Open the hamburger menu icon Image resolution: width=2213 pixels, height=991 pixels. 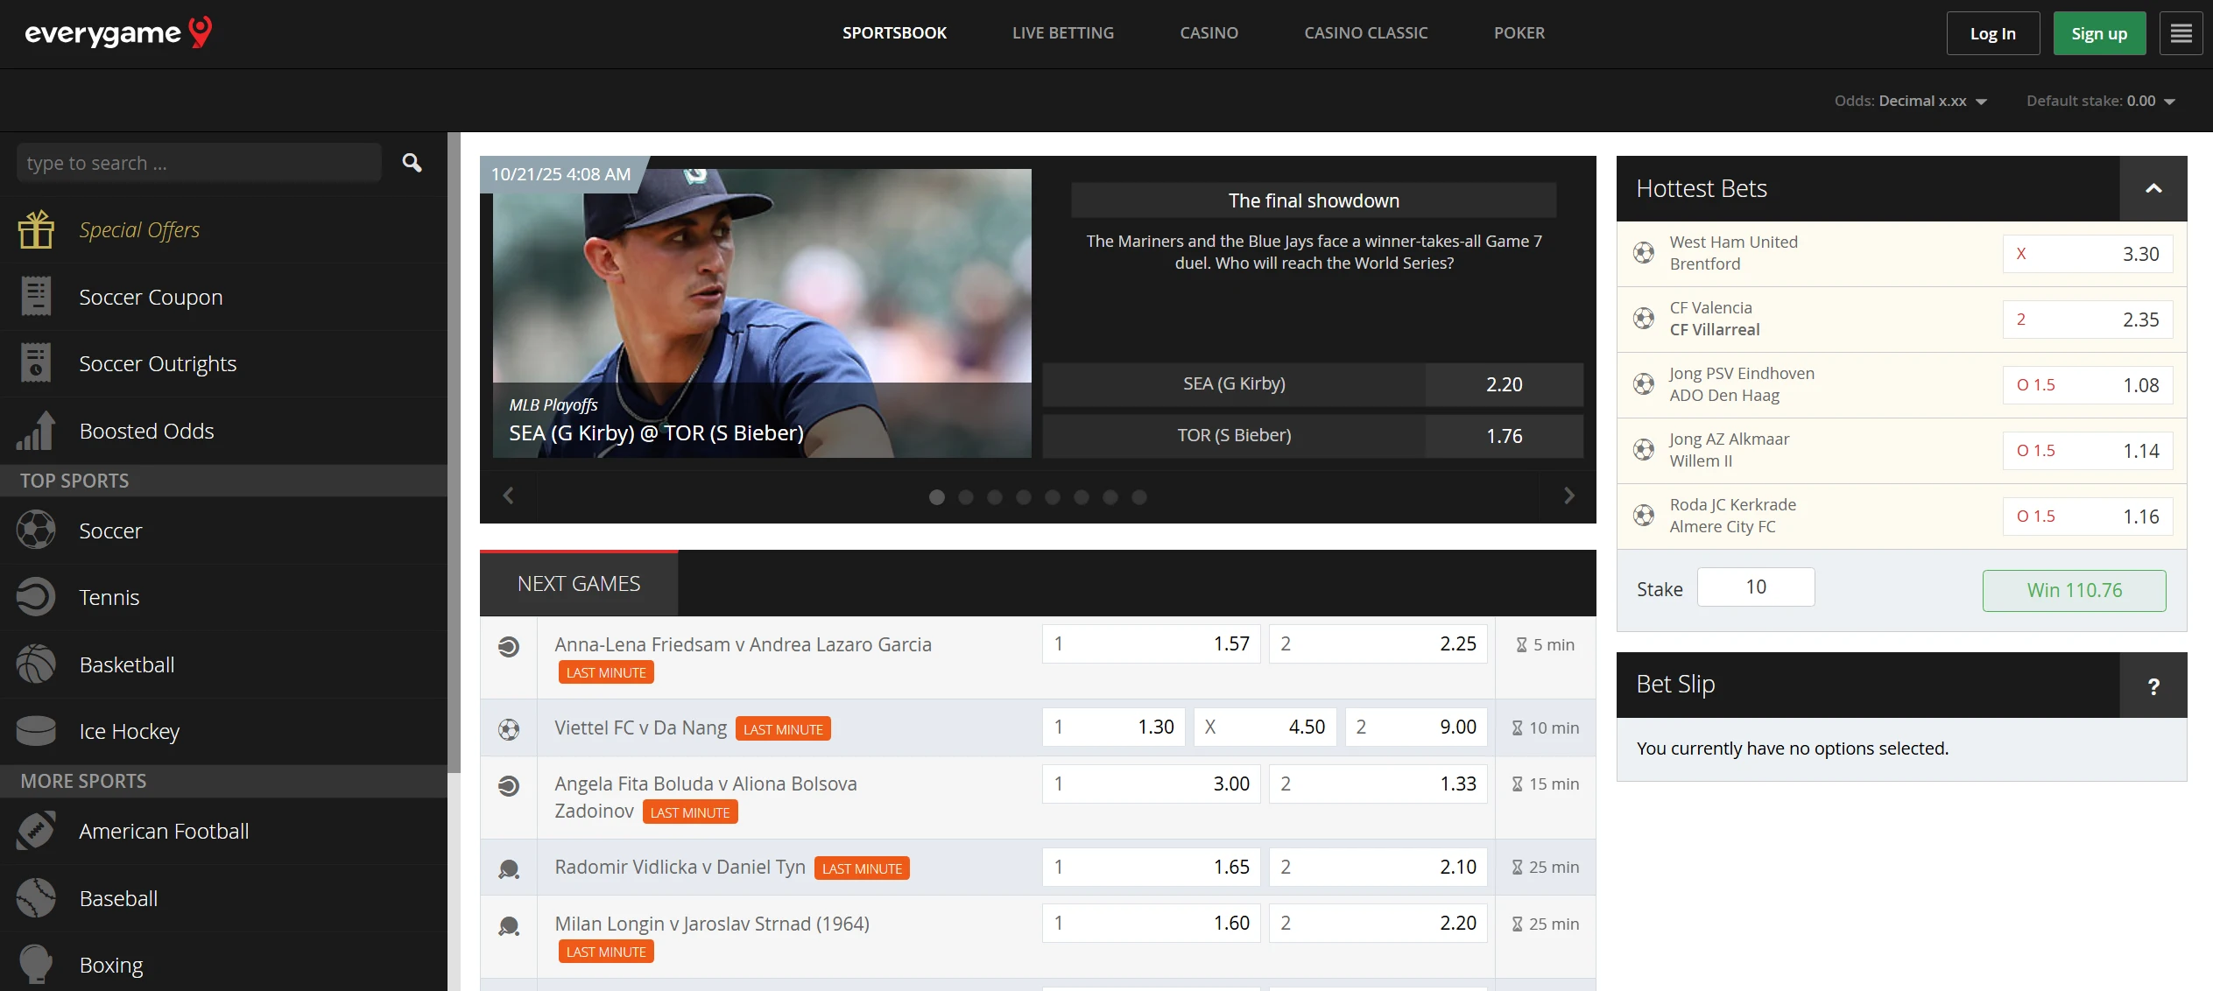(x=2181, y=33)
